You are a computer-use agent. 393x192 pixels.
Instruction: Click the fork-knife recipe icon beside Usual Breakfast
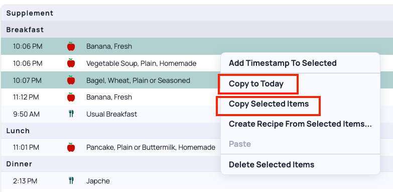click(71, 114)
